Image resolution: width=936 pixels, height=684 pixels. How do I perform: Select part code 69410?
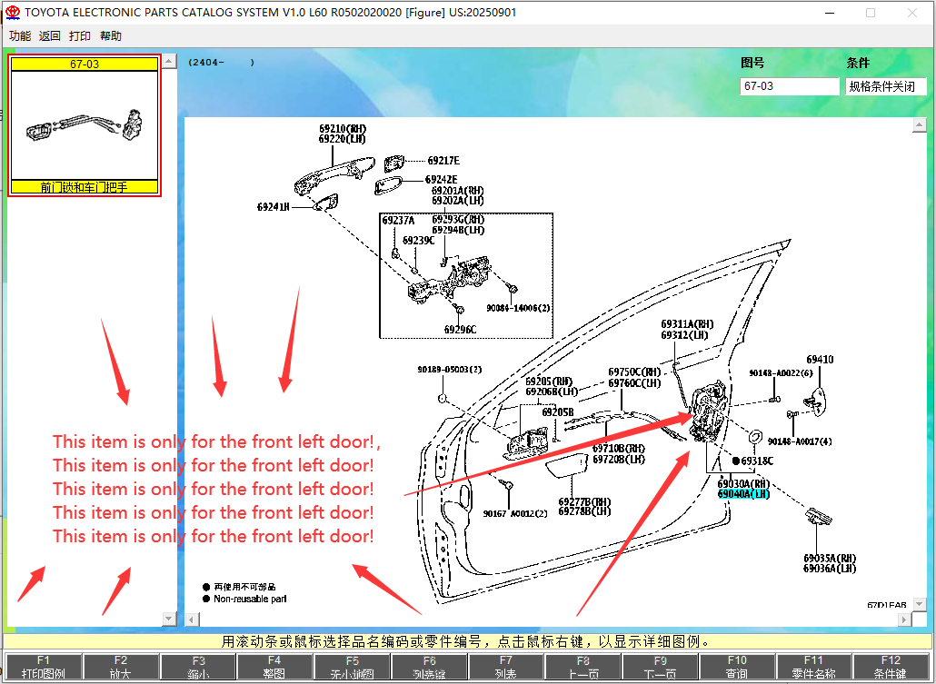(820, 360)
